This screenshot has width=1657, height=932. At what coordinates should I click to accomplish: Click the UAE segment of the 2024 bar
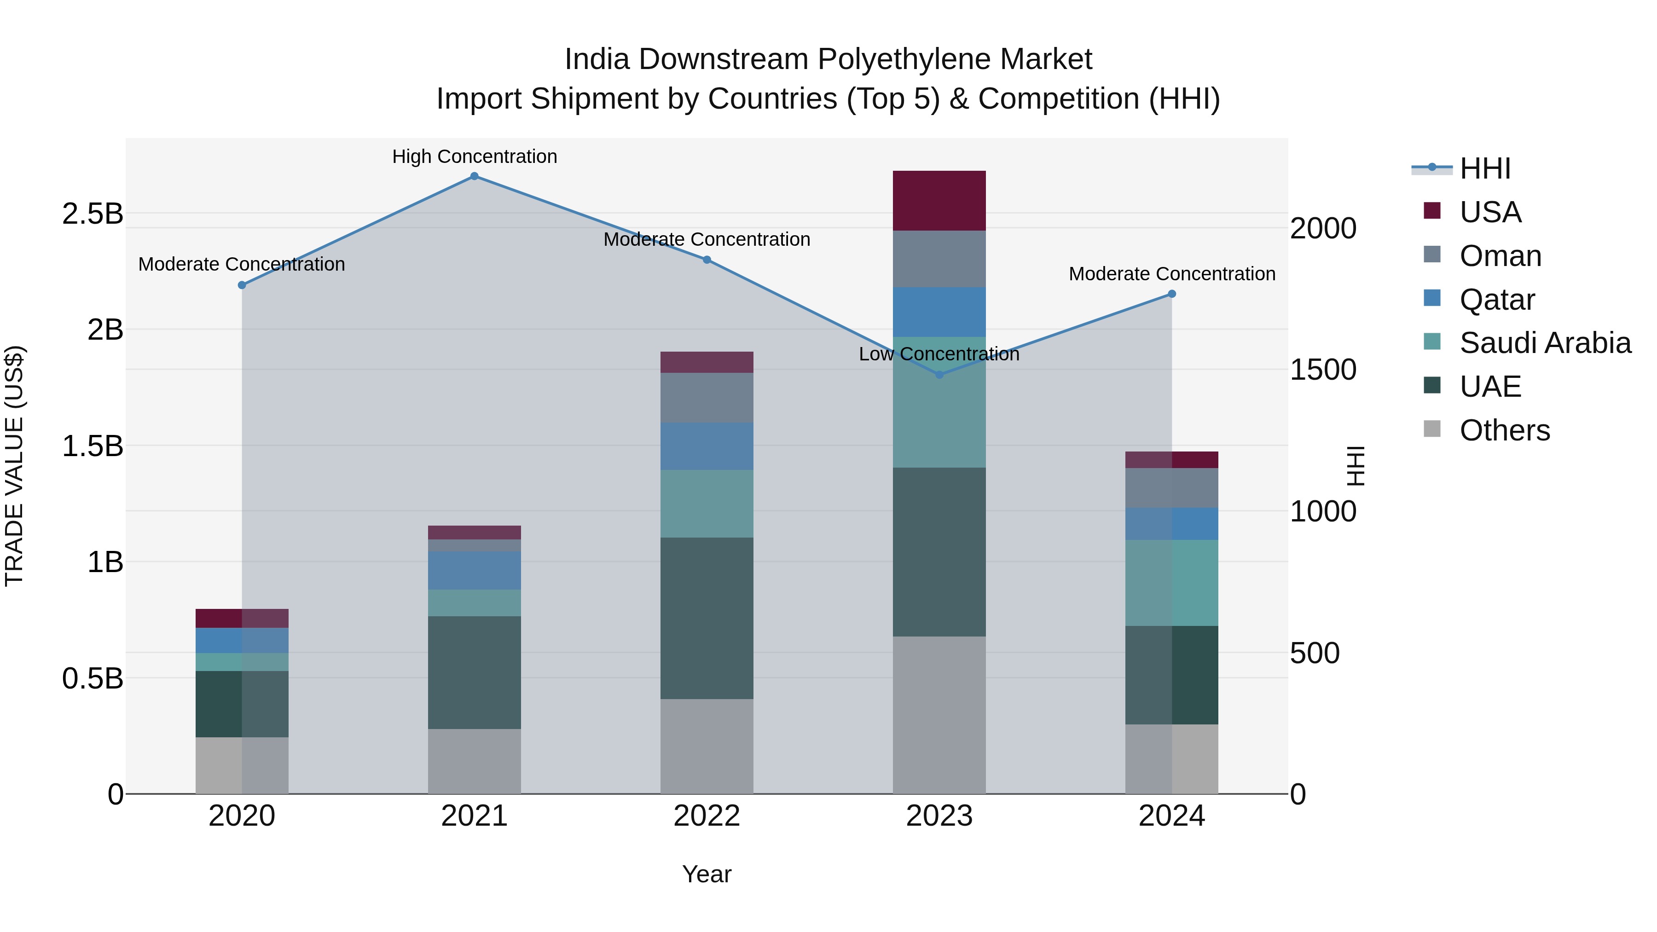1171,675
